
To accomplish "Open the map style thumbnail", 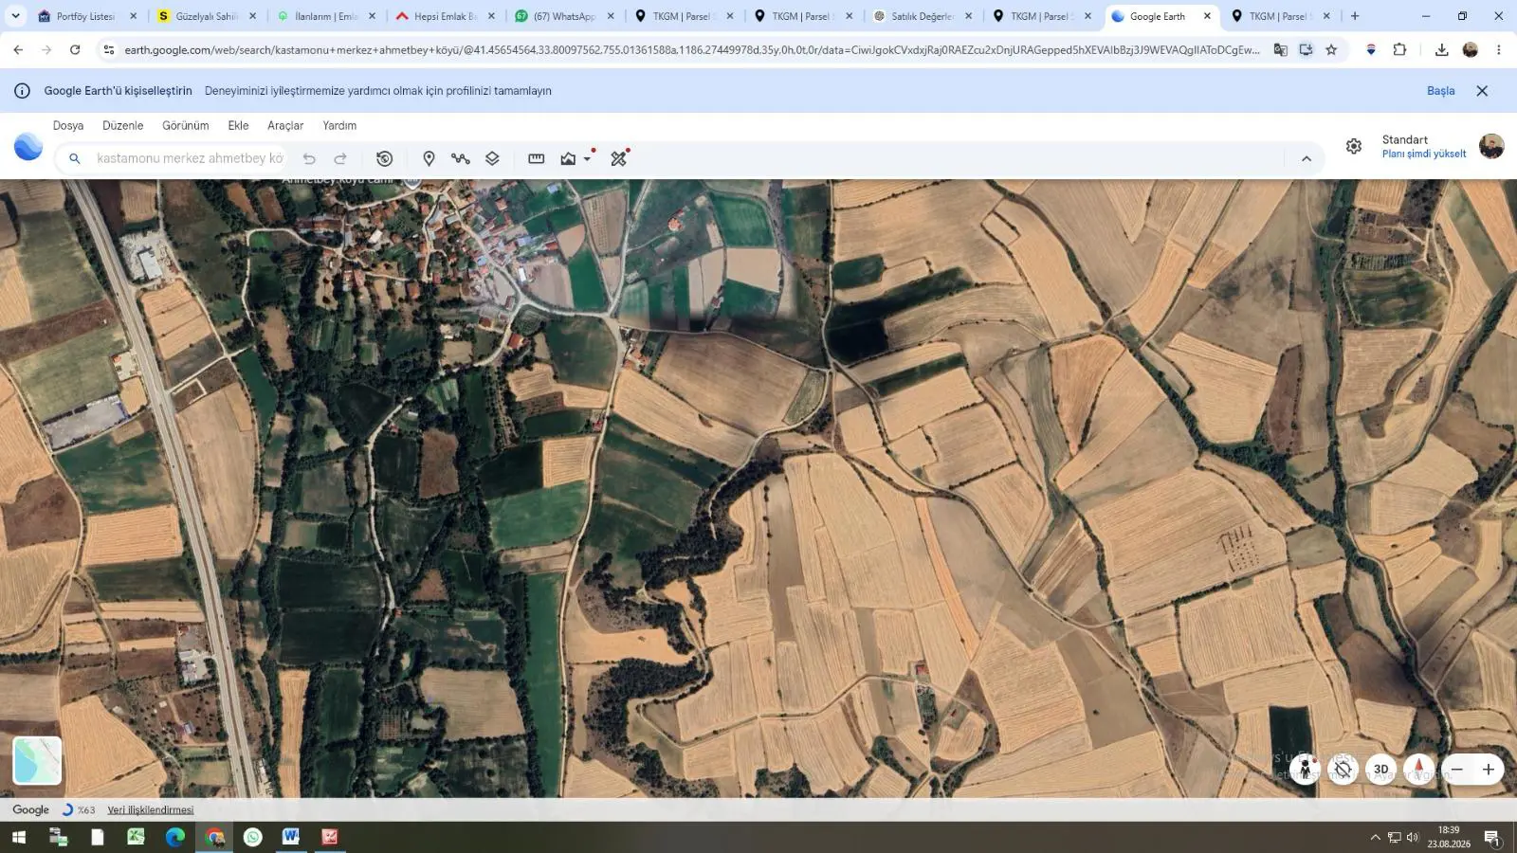I will [37, 760].
